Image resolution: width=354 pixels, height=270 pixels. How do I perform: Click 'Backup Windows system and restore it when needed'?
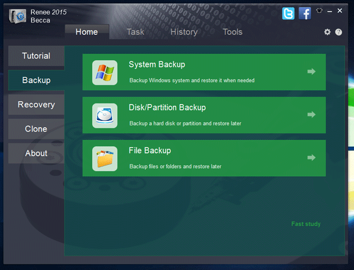pos(192,80)
